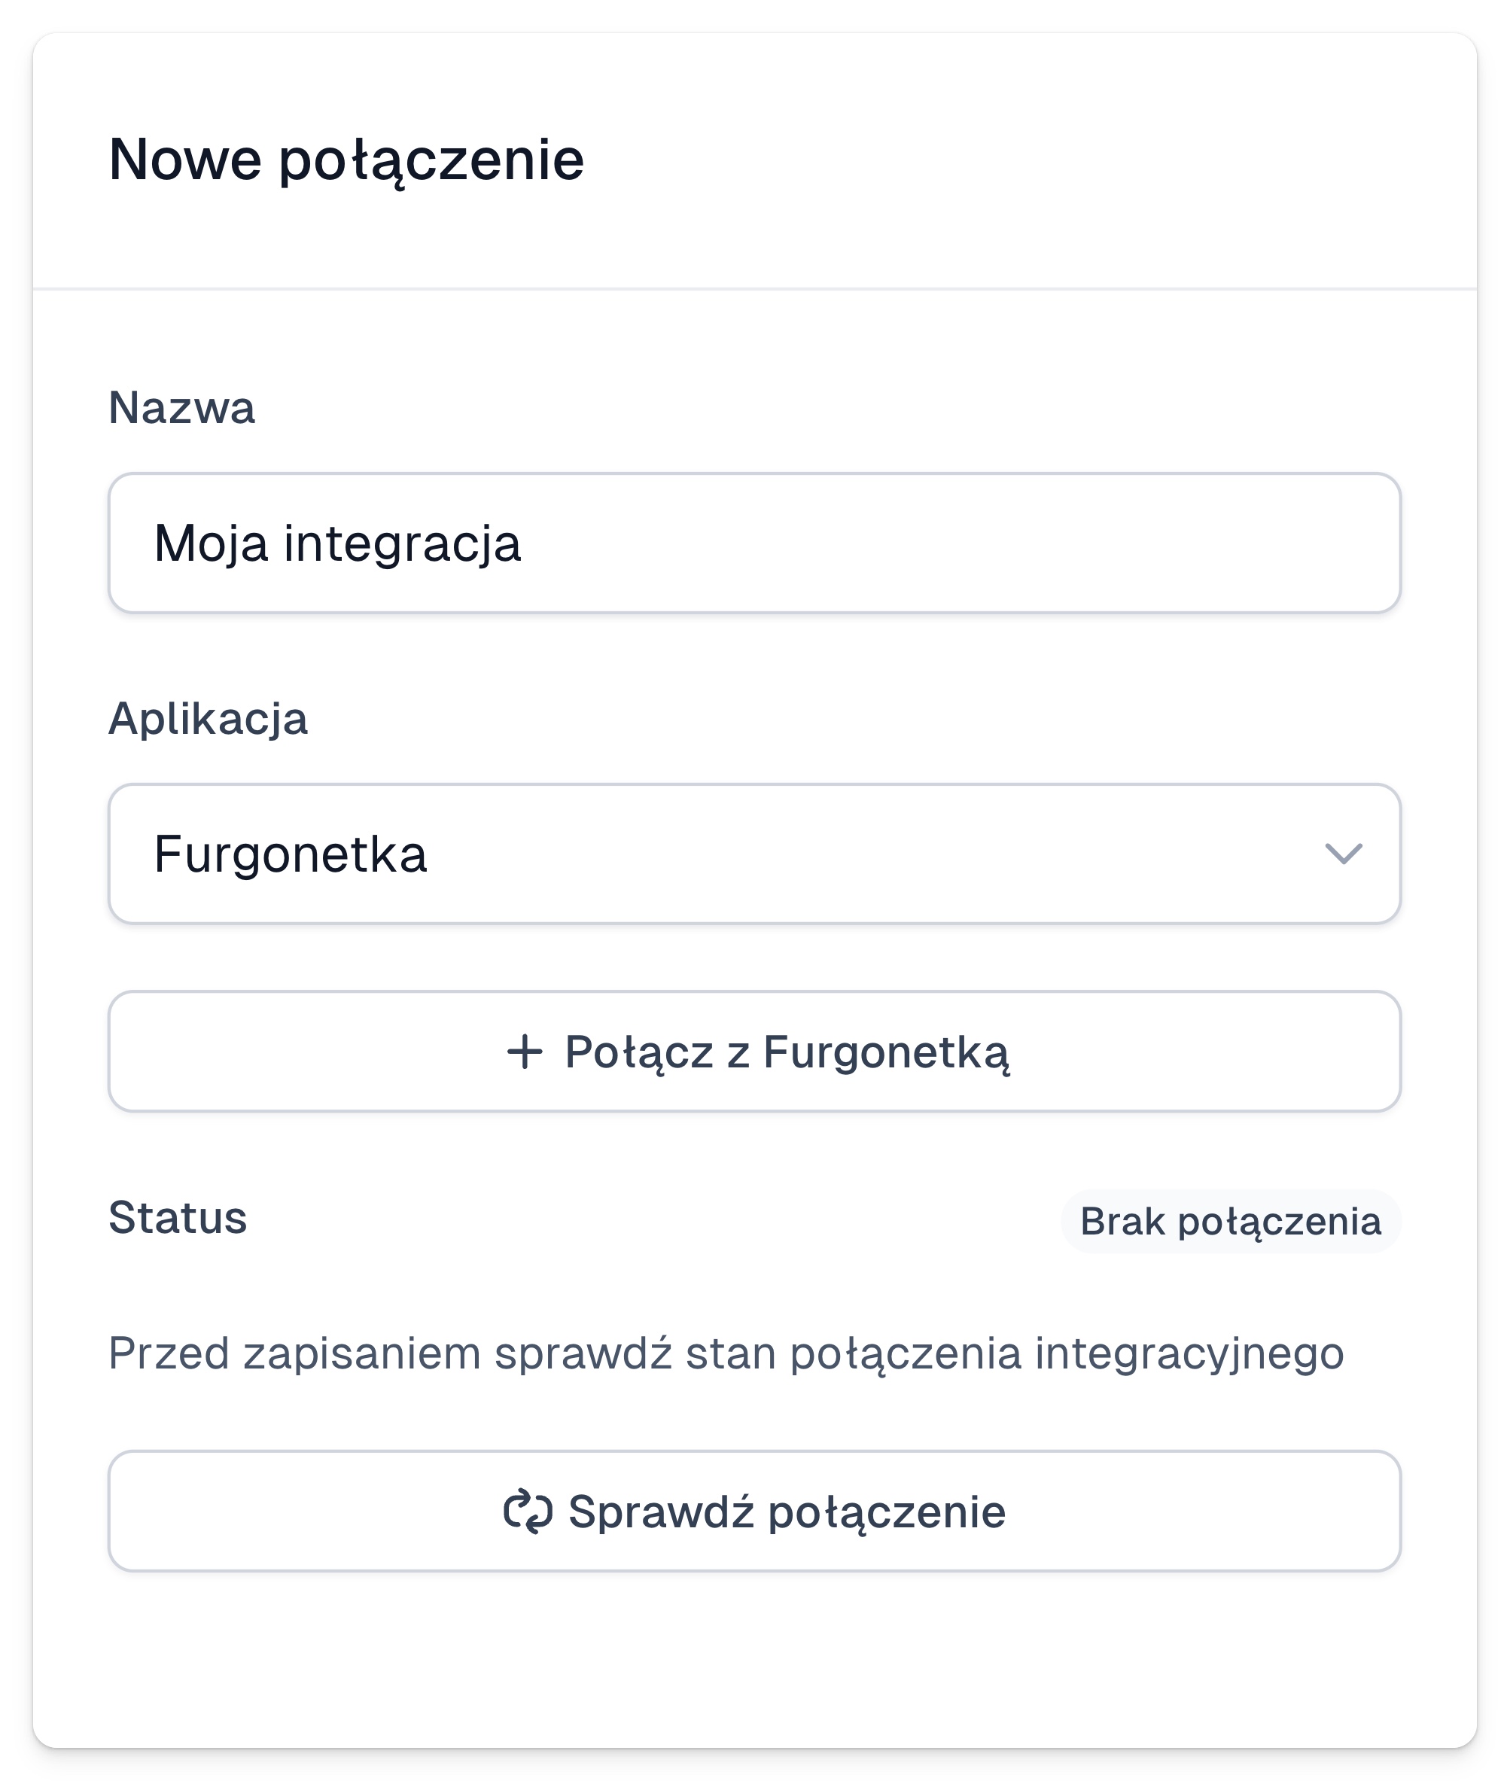Image resolution: width=1510 pixels, height=1781 pixels.
Task: Focus the Nazwa input field
Action: [754, 543]
